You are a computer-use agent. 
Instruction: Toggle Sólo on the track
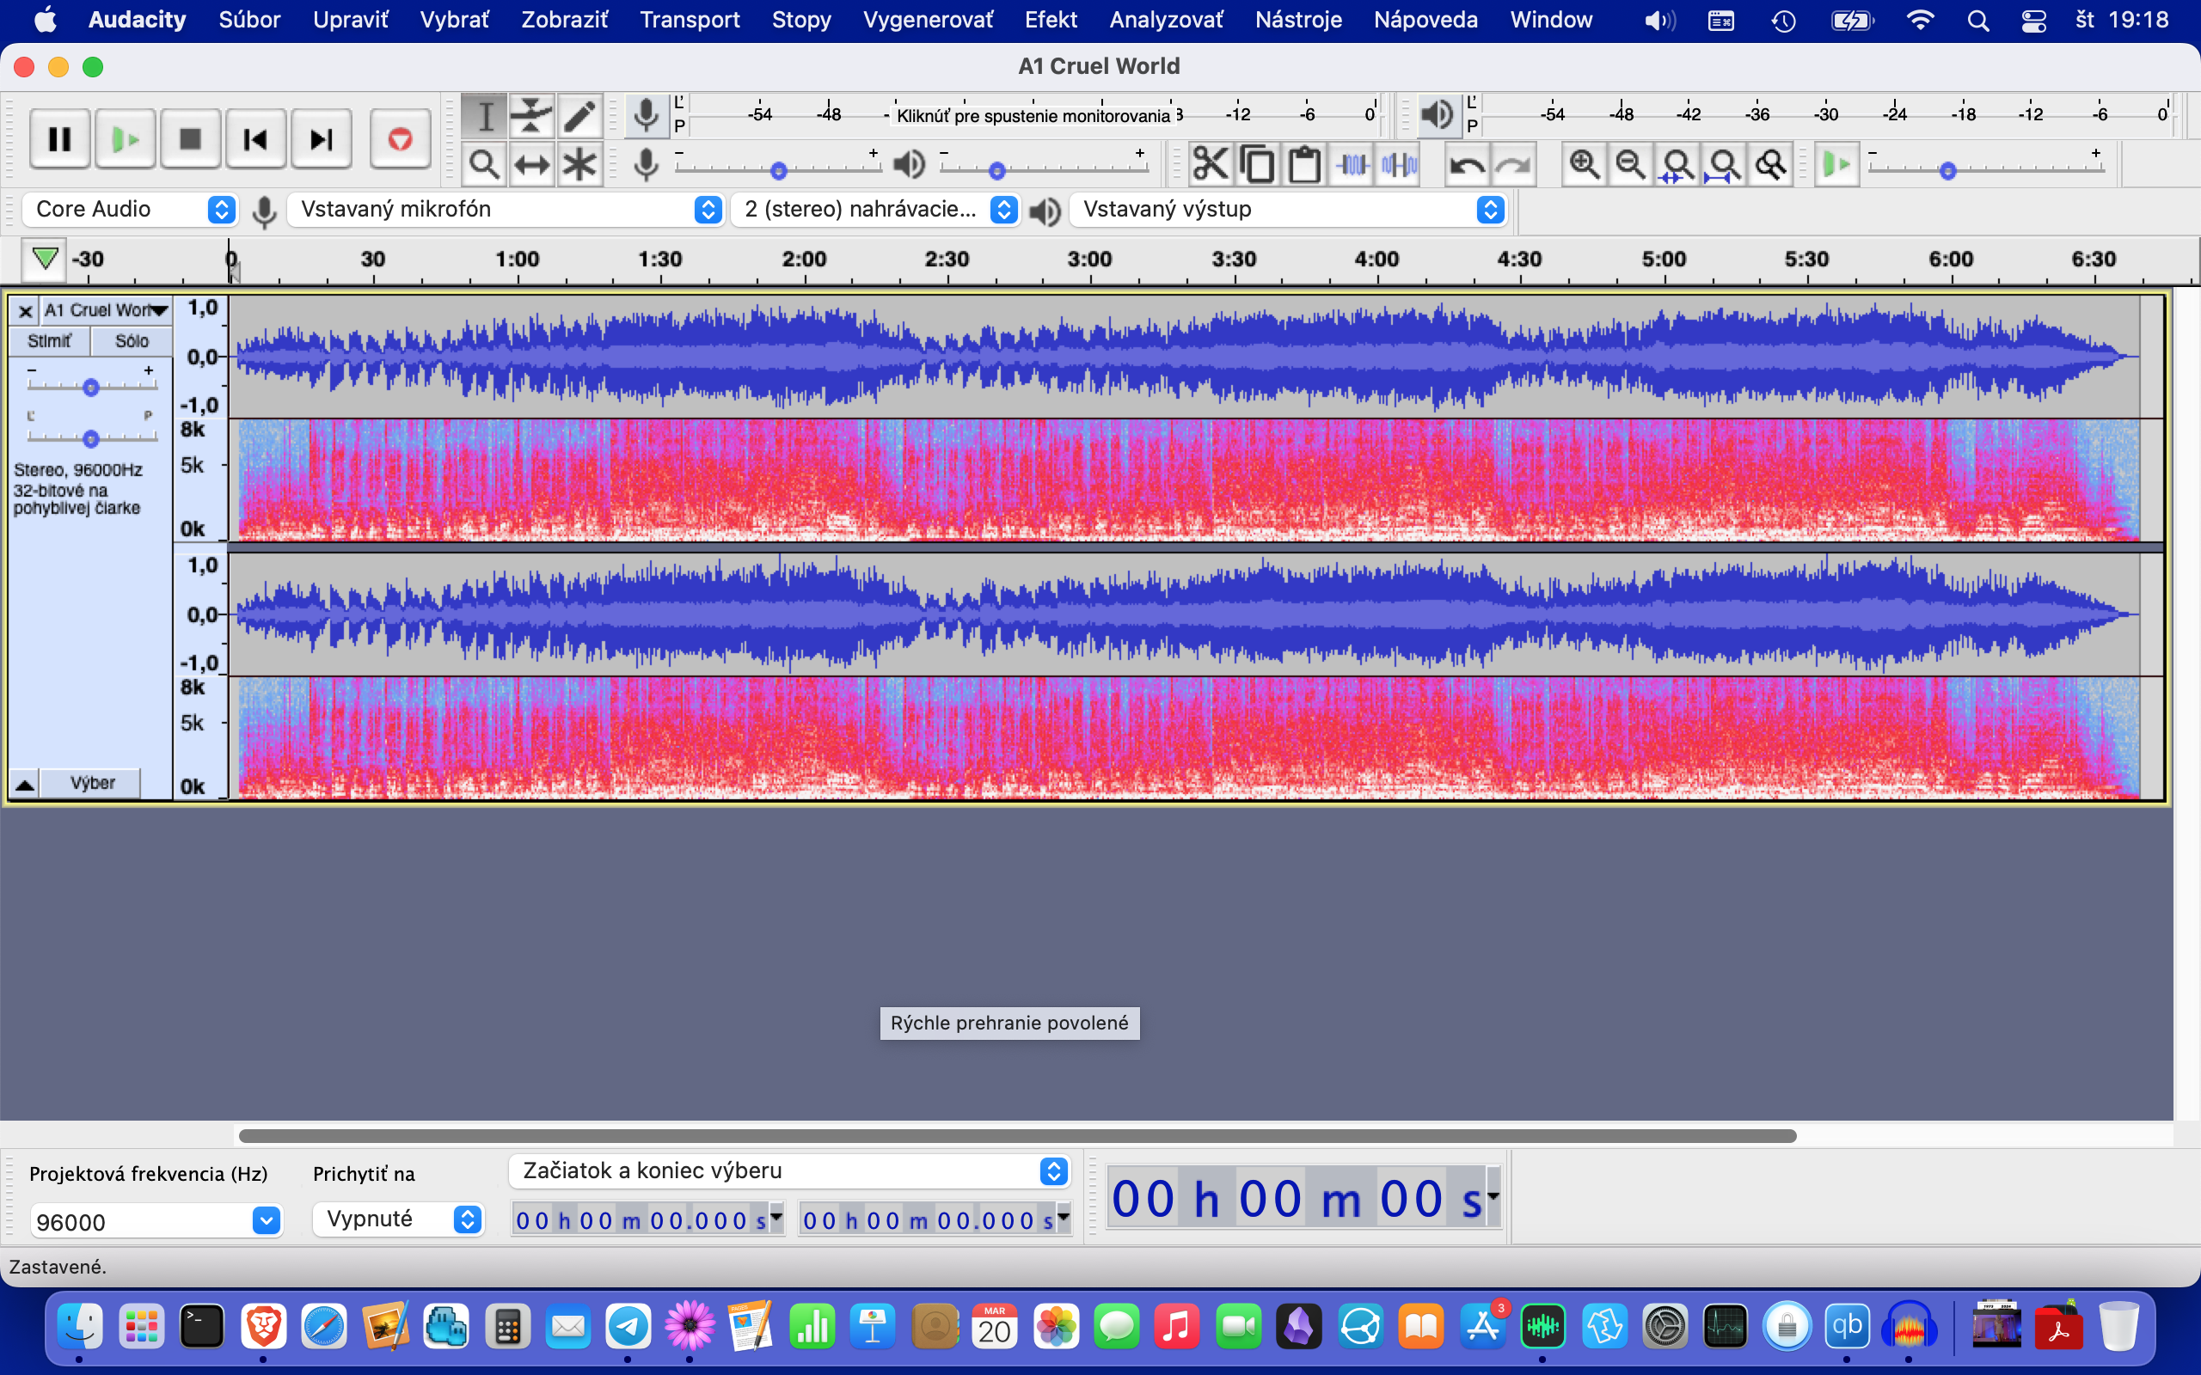click(132, 341)
